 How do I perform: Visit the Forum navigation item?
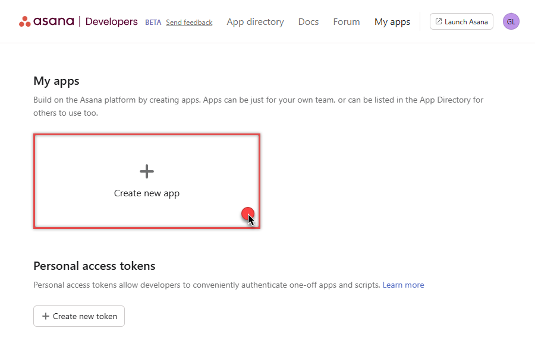[347, 22]
